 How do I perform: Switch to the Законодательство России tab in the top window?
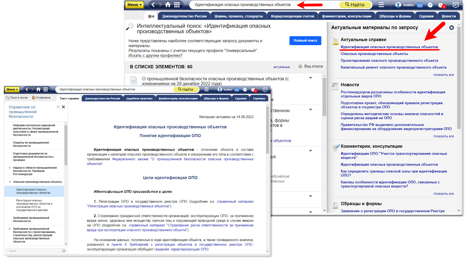pos(184,16)
